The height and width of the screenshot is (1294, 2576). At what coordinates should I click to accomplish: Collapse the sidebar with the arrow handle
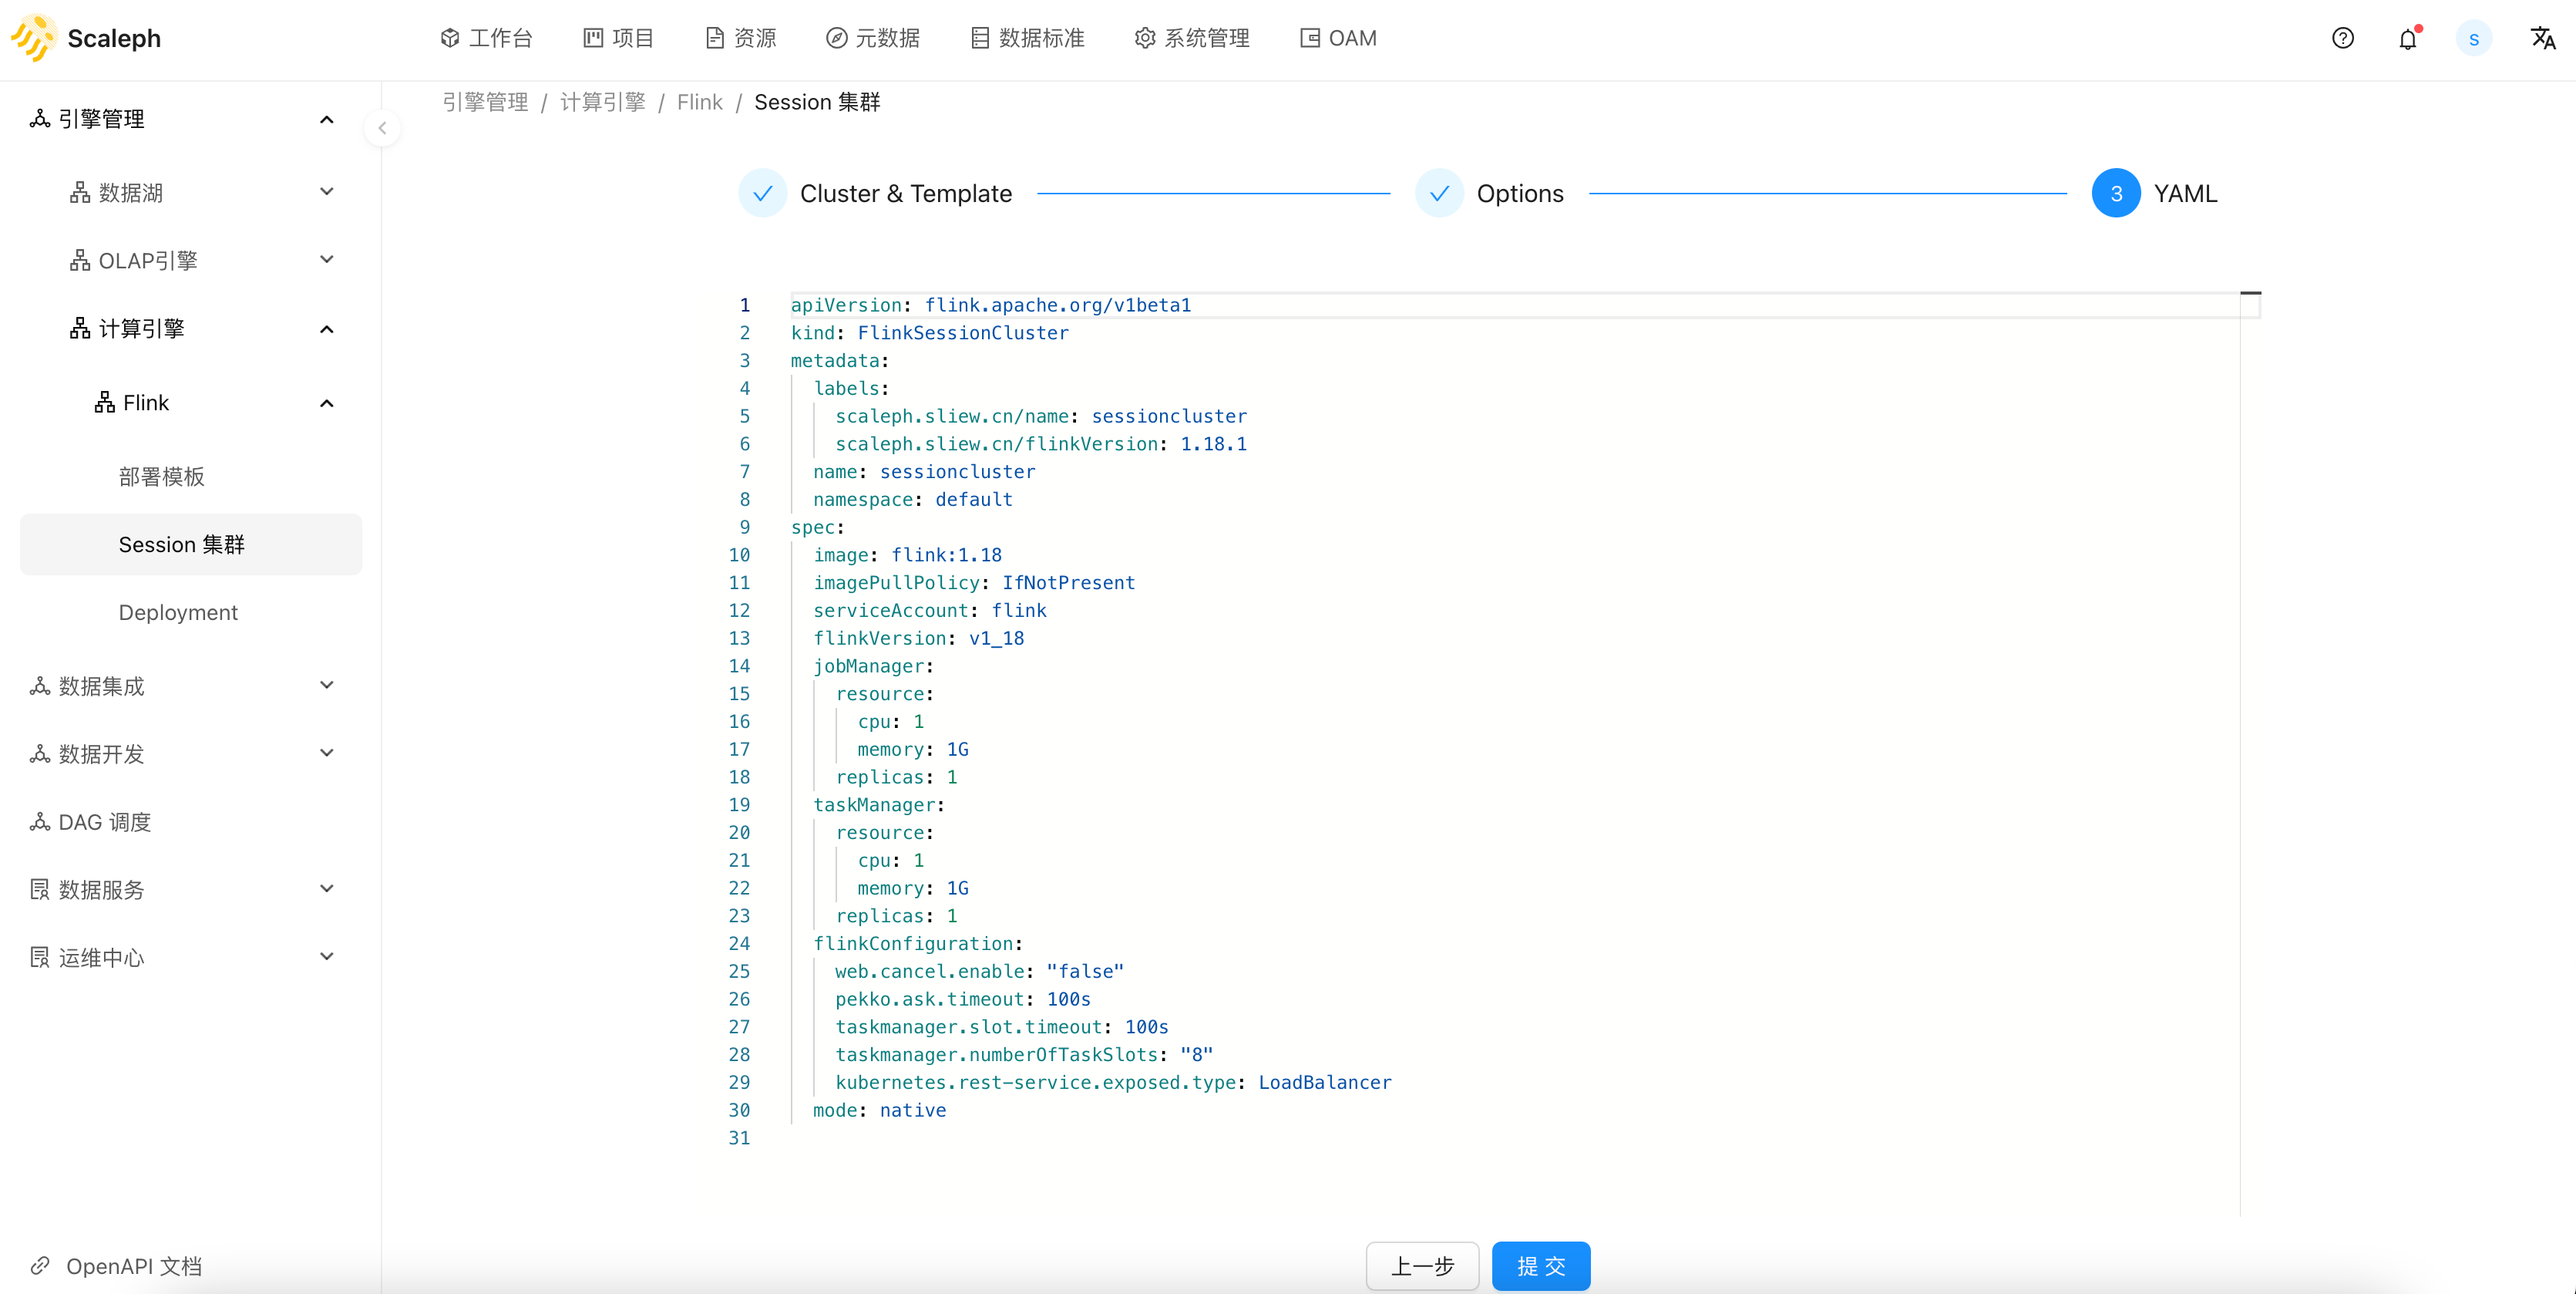[382, 128]
